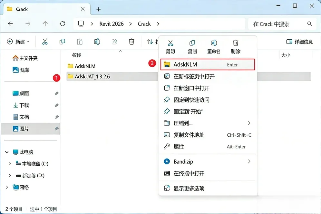Viewport: 321px width, 214px height.
Task: Click the PC monitor icon in address bar
Action: tap(81, 24)
